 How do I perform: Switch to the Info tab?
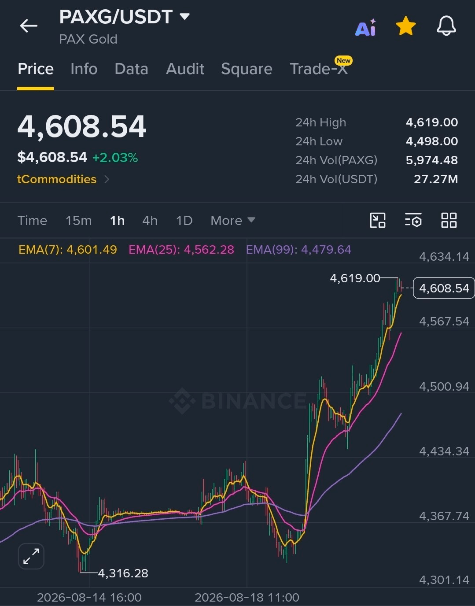(x=84, y=69)
